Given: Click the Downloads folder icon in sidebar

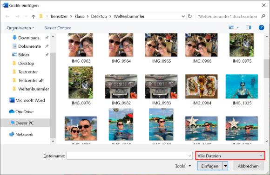Looking at the screenshot, I should point(14,38).
